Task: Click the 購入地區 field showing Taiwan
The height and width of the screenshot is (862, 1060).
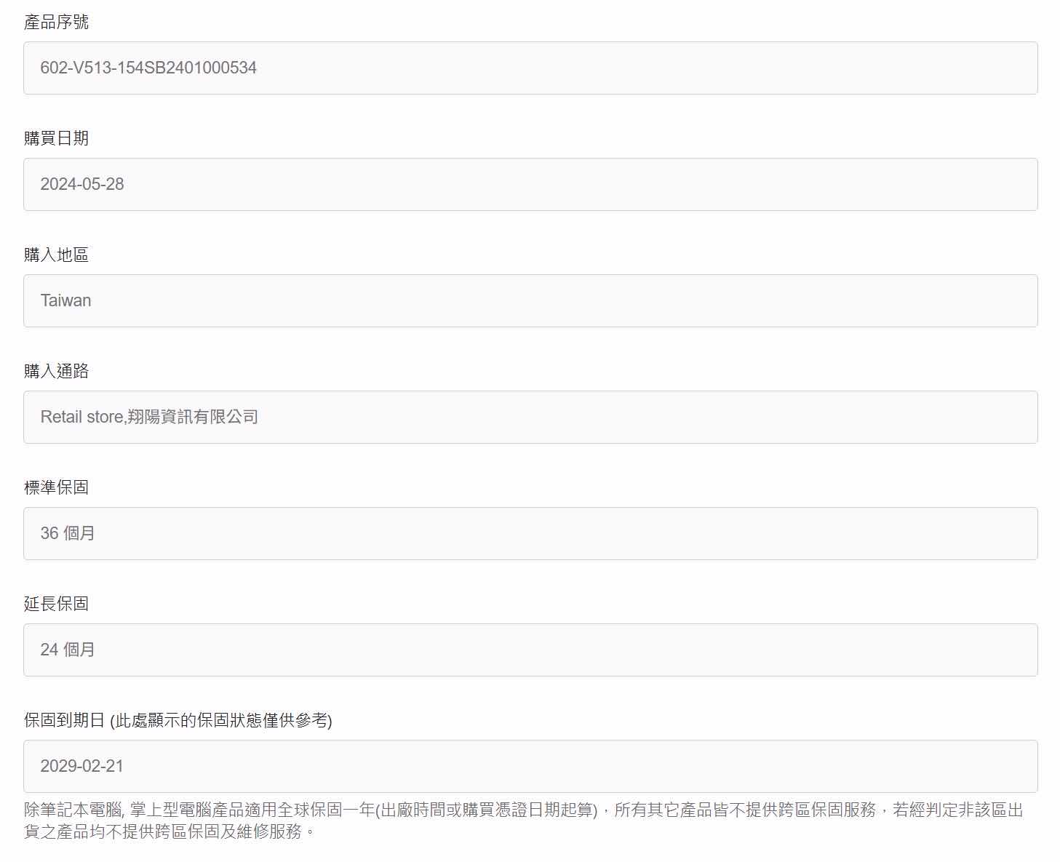Action: 530,300
